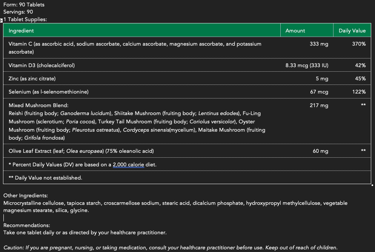Click the 333 mg amount cell
Viewport: 375px width, 252px height.
click(x=319, y=44)
